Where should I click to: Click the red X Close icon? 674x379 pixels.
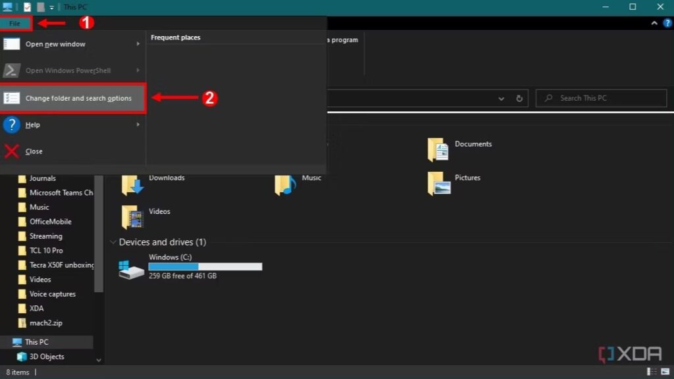click(x=12, y=151)
